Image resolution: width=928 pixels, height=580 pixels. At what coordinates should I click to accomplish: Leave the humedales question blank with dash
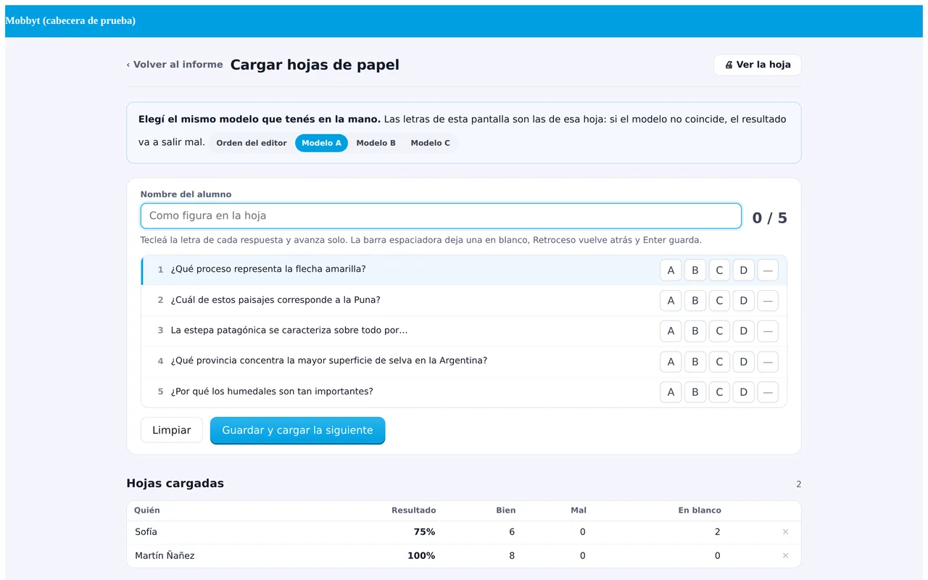(x=768, y=392)
